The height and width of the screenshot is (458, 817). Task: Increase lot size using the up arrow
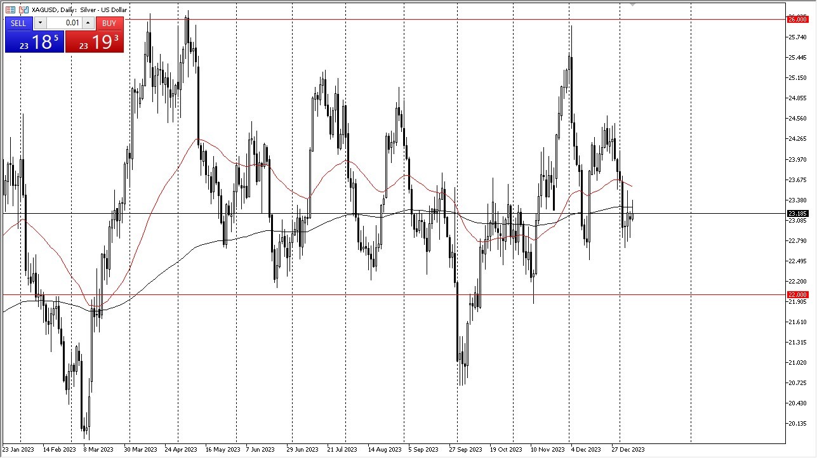(88, 23)
